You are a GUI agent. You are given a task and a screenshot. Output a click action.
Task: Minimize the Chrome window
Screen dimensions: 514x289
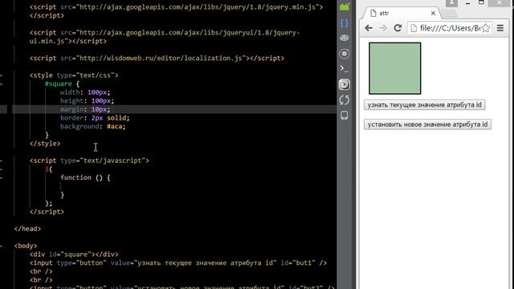tap(467, 3)
